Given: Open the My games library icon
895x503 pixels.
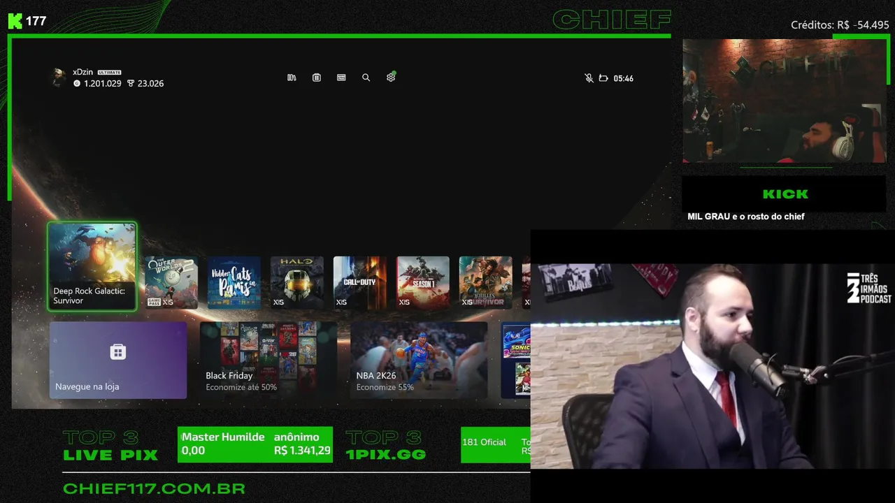Looking at the screenshot, I should pos(292,78).
